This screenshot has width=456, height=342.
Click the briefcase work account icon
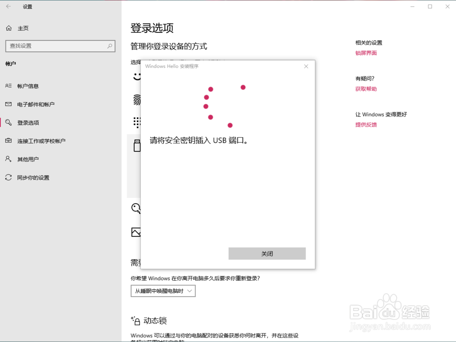pos(8,141)
